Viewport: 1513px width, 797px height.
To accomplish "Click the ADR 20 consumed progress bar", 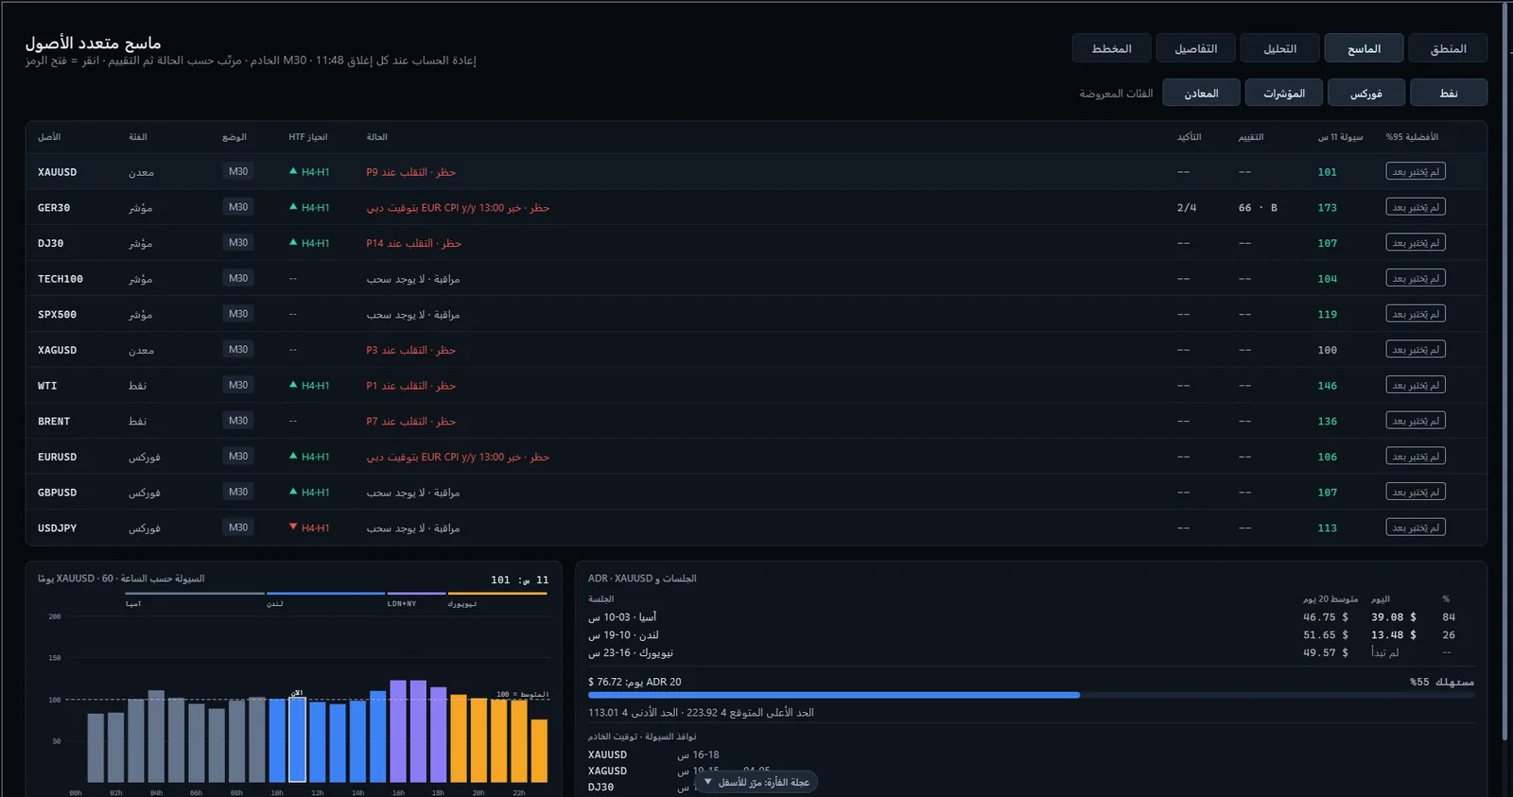I will tap(1031, 695).
